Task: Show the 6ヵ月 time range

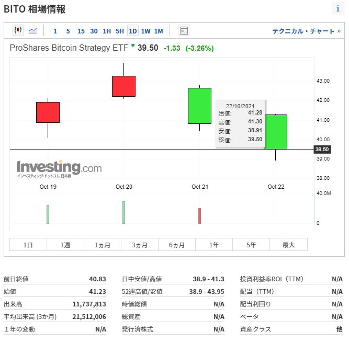Action: (177, 245)
